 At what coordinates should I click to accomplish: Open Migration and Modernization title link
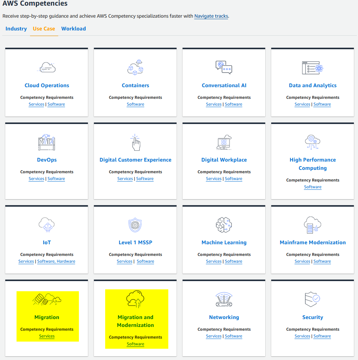coord(135,321)
